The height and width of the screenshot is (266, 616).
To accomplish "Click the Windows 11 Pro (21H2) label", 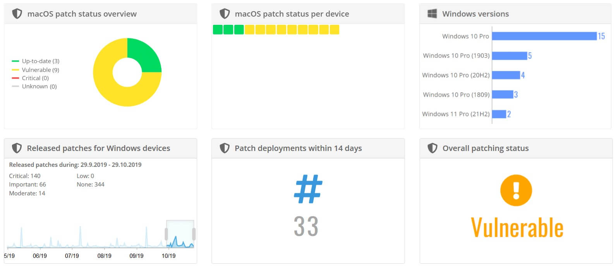I will click(456, 114).
